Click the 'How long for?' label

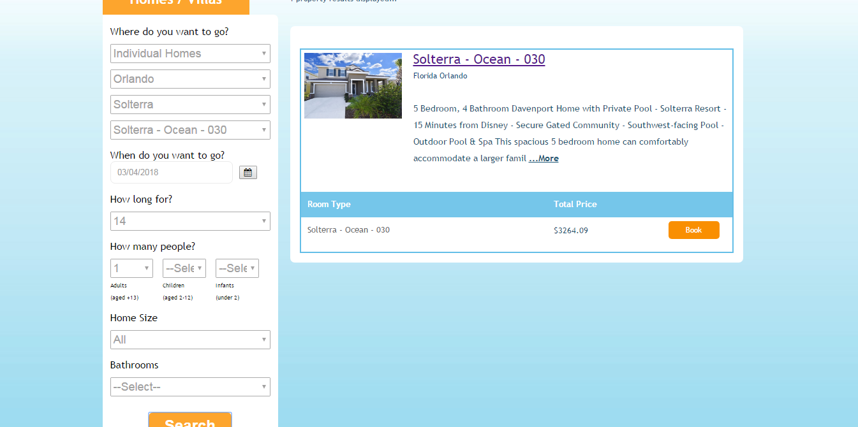click(x=141, y=199)
